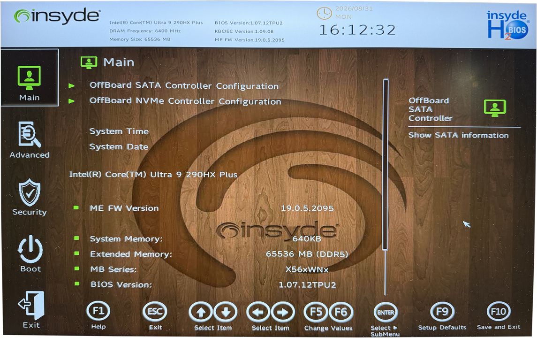
Task: Click the Exit label under ESC
Action: pyautogui.click(x=156, y=327)
